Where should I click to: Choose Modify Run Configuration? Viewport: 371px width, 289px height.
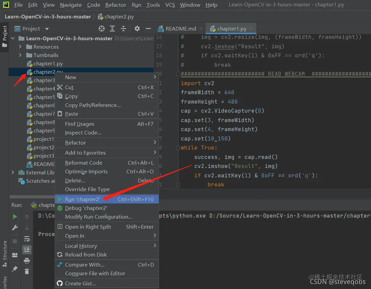click(x=107, y=217)
